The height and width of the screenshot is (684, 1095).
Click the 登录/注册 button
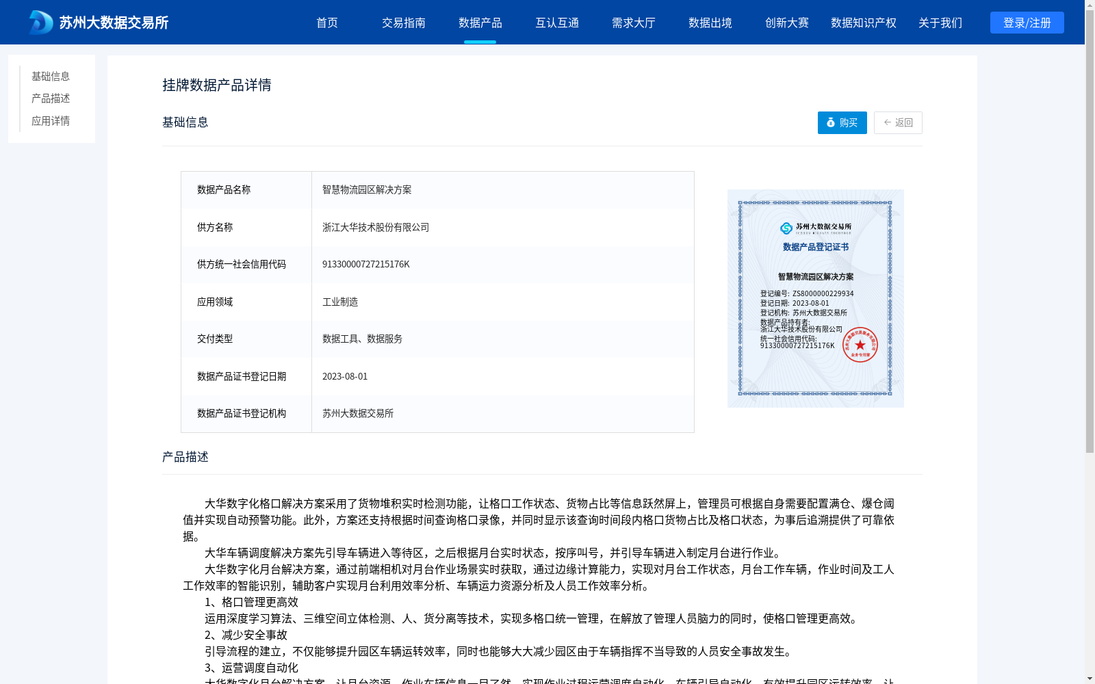coord(1027,23)
